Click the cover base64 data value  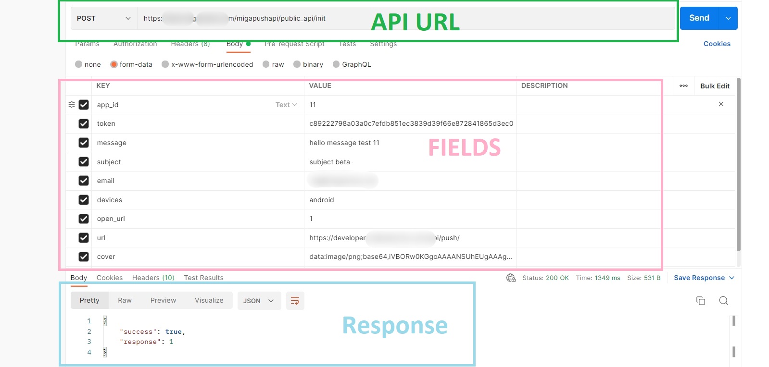click(411, 257)
